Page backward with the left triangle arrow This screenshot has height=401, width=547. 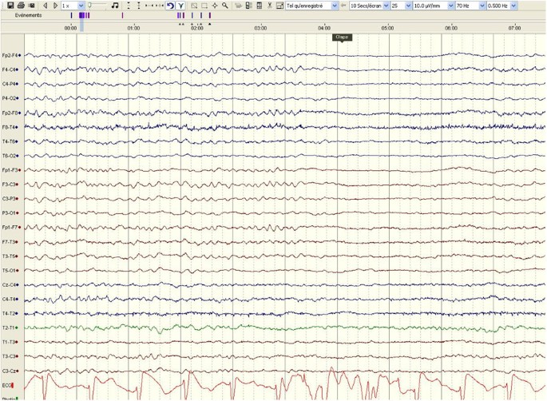(45, 6)
